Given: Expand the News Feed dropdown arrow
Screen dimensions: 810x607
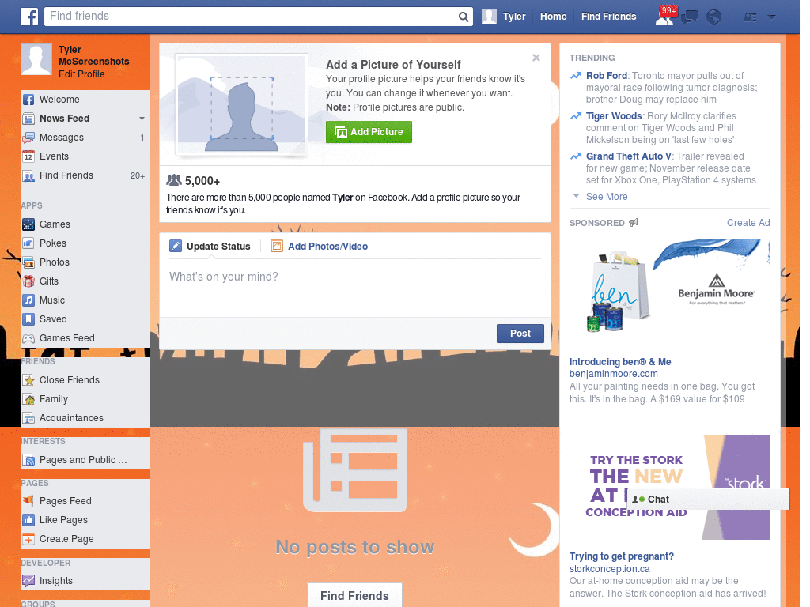Looking at the screenshot, I should 142,119.
